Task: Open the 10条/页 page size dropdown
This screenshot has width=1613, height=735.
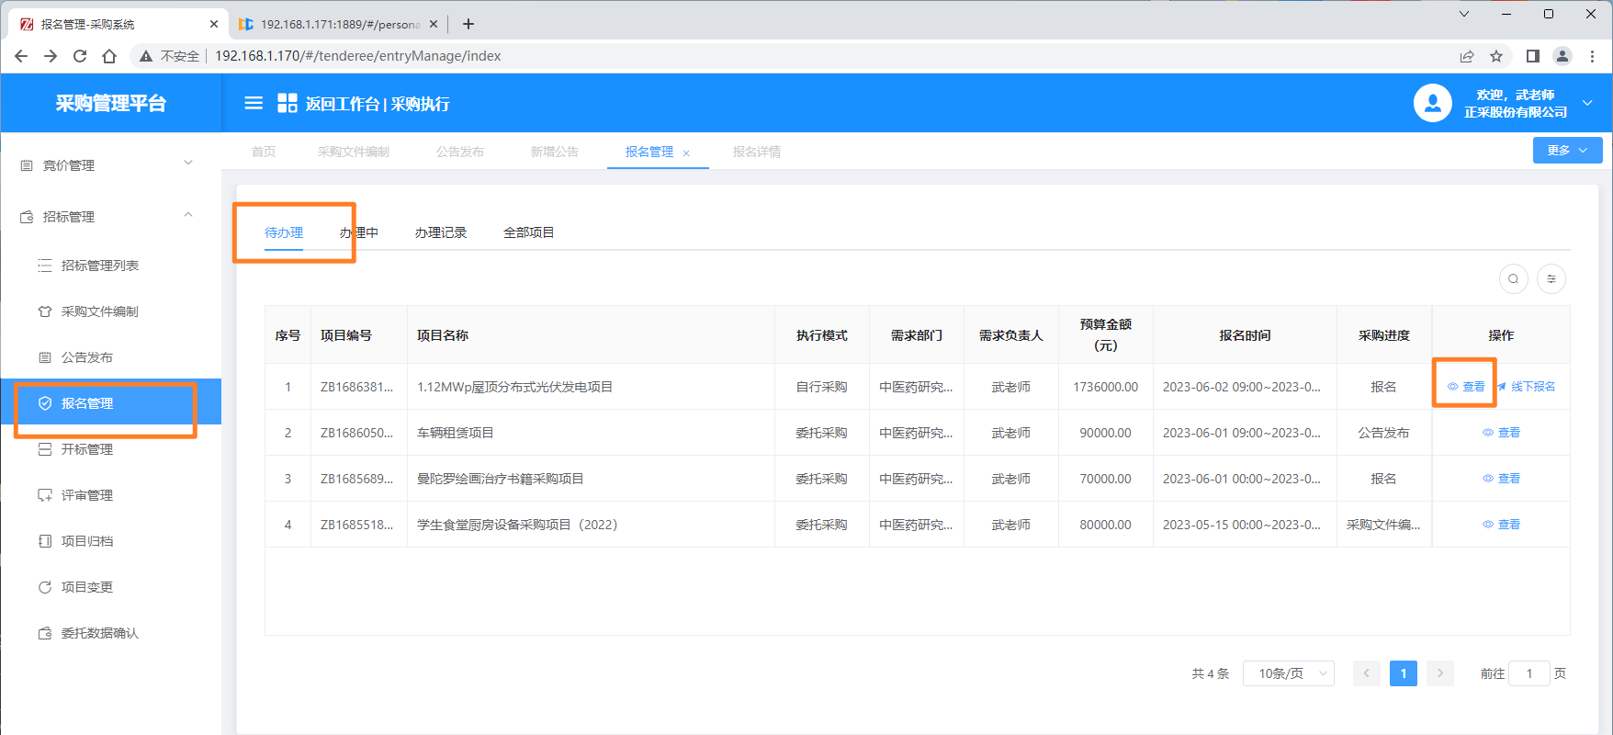Action: 1288,673
